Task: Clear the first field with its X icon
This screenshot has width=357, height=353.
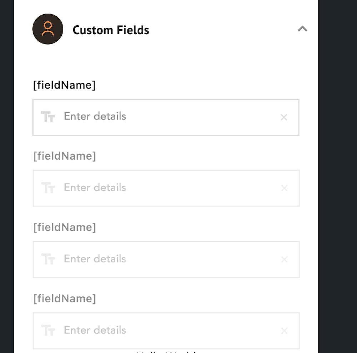Action: click(284, 117)
